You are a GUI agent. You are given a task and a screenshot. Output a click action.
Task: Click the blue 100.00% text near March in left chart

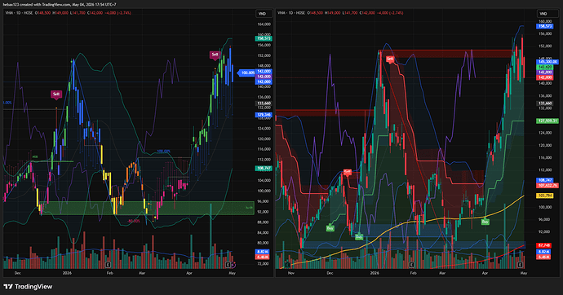tap(163, 152)
